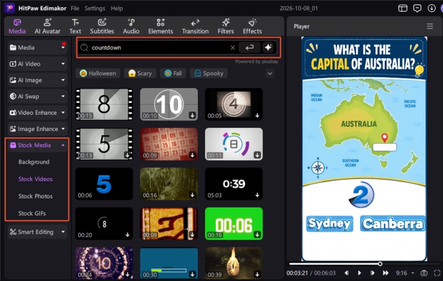Open the Effects tab

point(252,26)
